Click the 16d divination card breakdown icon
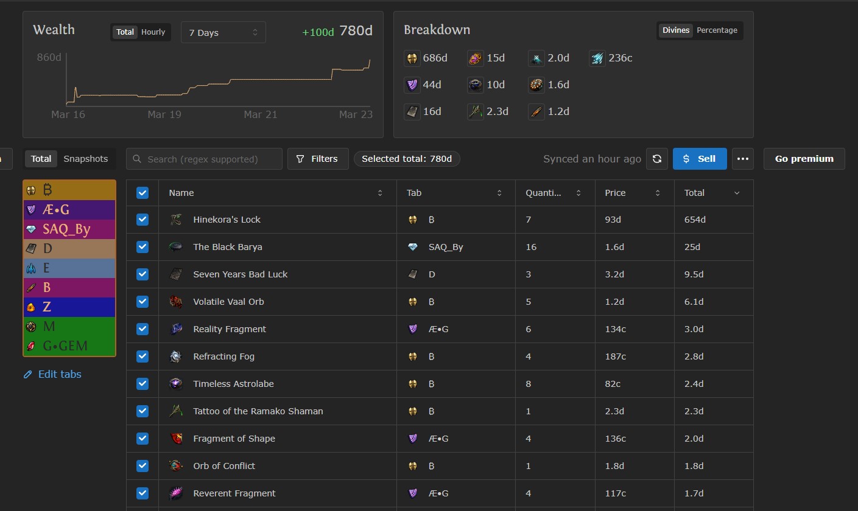 tap(412, 112)
